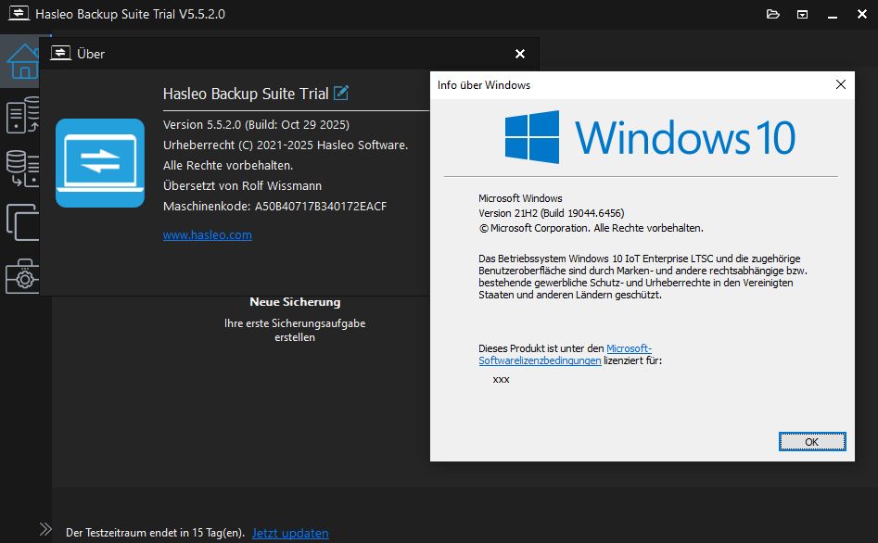Click the edit icon next to Hasleo Backup Suite Trial
Viewport: 878px width, 543px height.
[341, 93]
